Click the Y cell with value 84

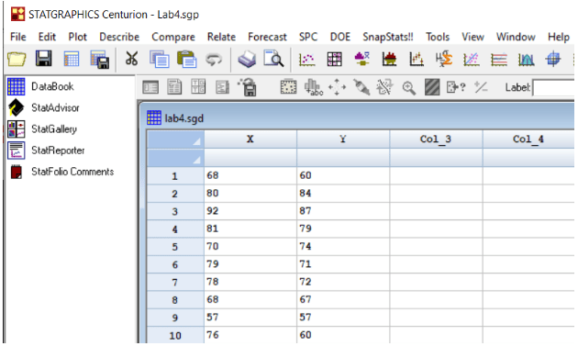click(x=343, y=194)
